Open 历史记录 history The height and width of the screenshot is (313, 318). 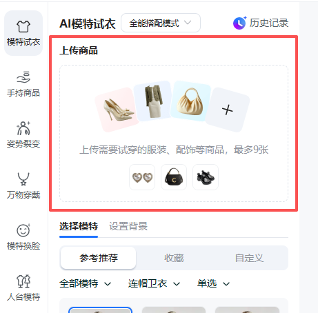[261, 23]
